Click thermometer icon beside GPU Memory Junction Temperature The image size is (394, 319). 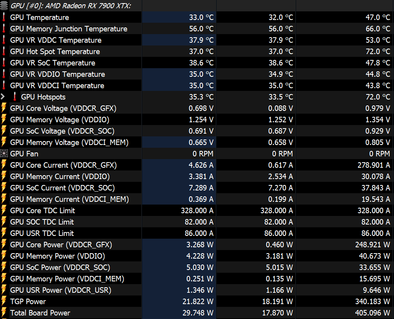(x=4, y=28)
